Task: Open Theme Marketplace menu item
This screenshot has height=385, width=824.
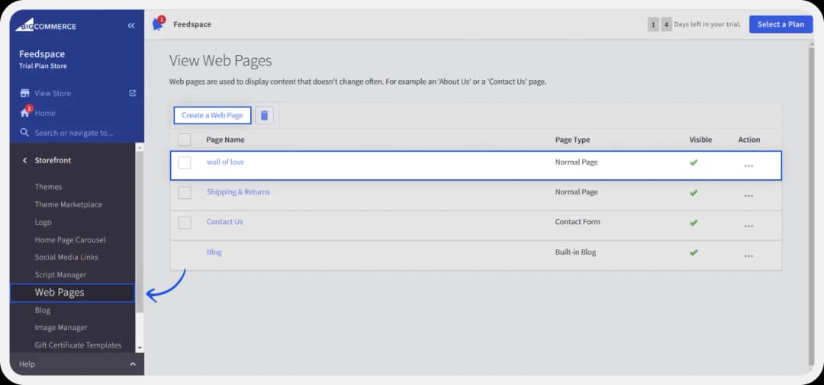Action: (x=69, y=204)
